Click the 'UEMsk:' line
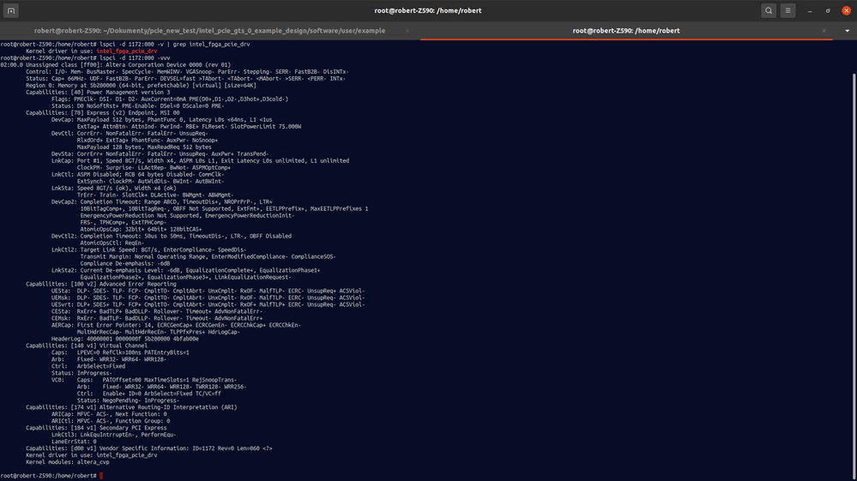857x481 pixels. [208, 298]
